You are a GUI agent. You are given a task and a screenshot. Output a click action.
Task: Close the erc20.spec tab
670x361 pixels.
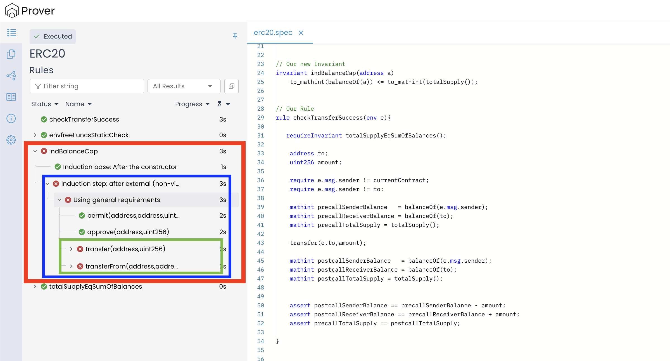[301, 33]
